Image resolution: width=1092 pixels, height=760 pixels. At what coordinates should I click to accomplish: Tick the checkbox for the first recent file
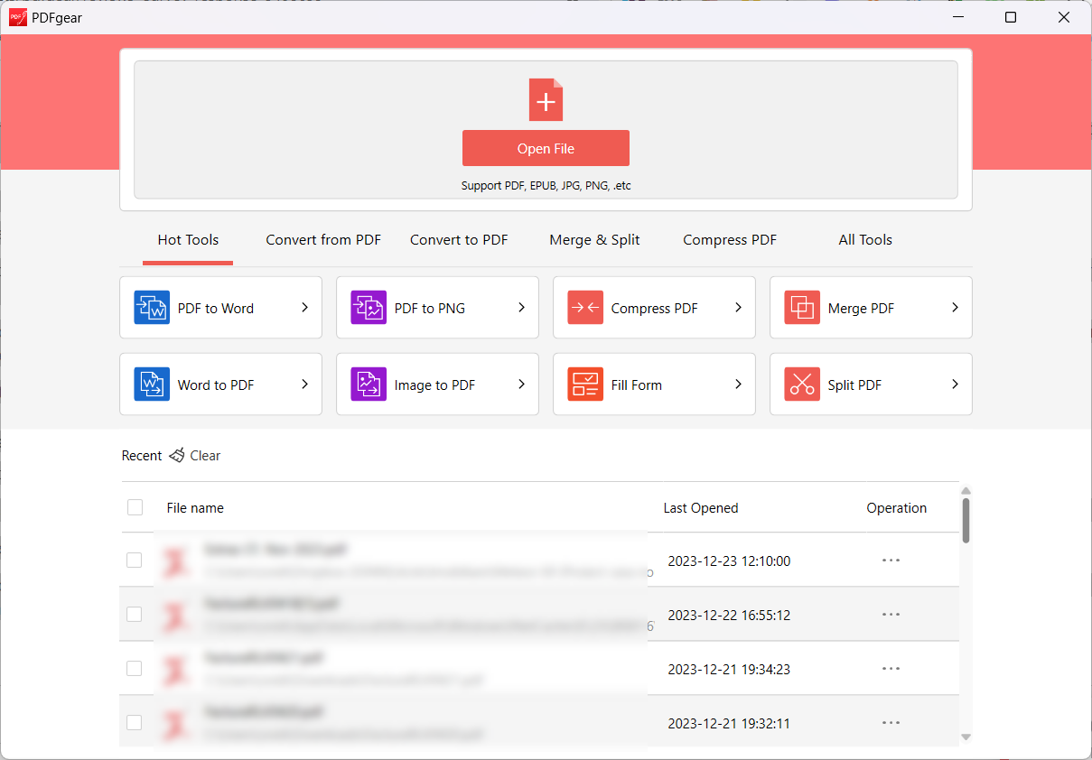point(135,560)
